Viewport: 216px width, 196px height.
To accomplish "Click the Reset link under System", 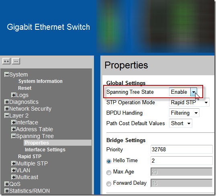I will coord(25,88).
